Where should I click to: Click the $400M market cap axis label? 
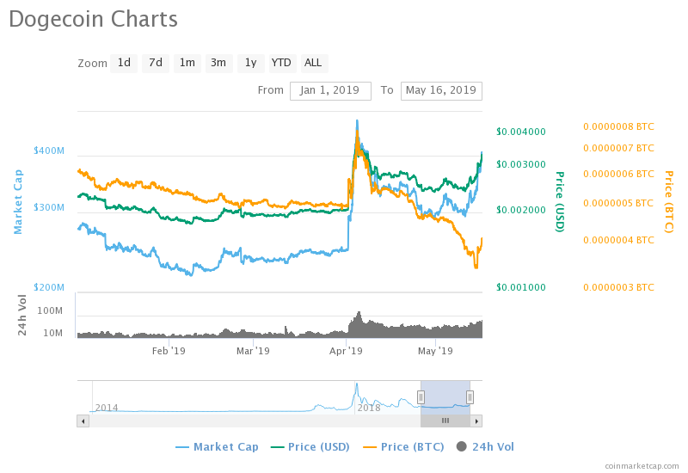pos(49,151)
